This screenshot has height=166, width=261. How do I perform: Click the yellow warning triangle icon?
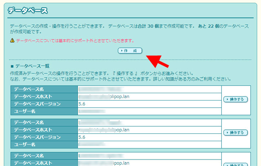tap(12, 41)
